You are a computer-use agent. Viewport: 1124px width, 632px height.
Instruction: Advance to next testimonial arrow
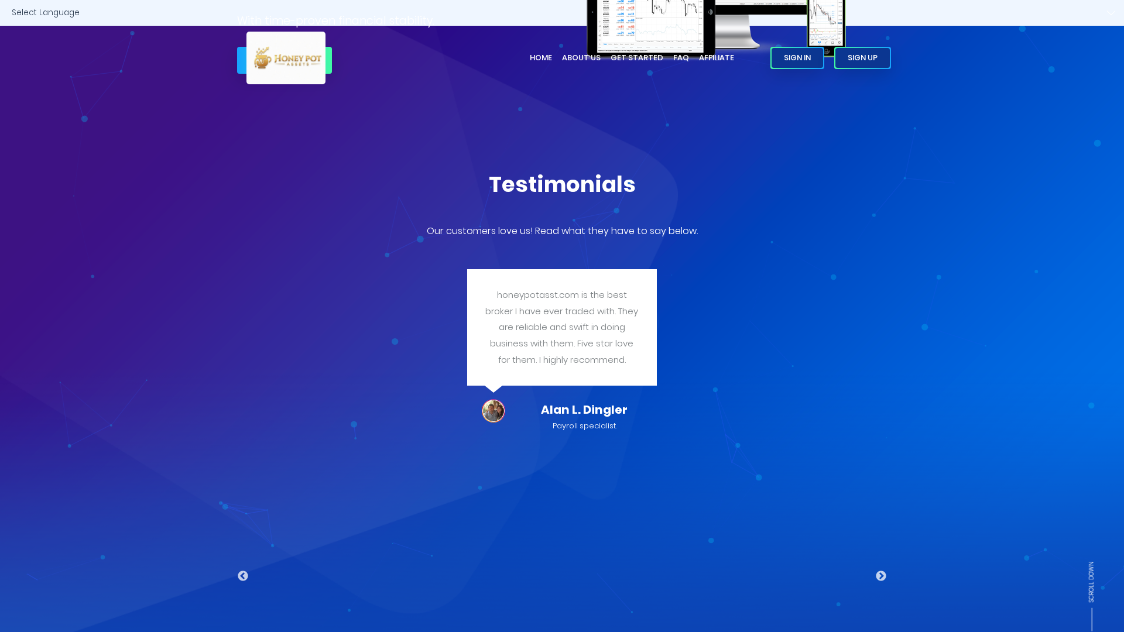coord(881,576)
